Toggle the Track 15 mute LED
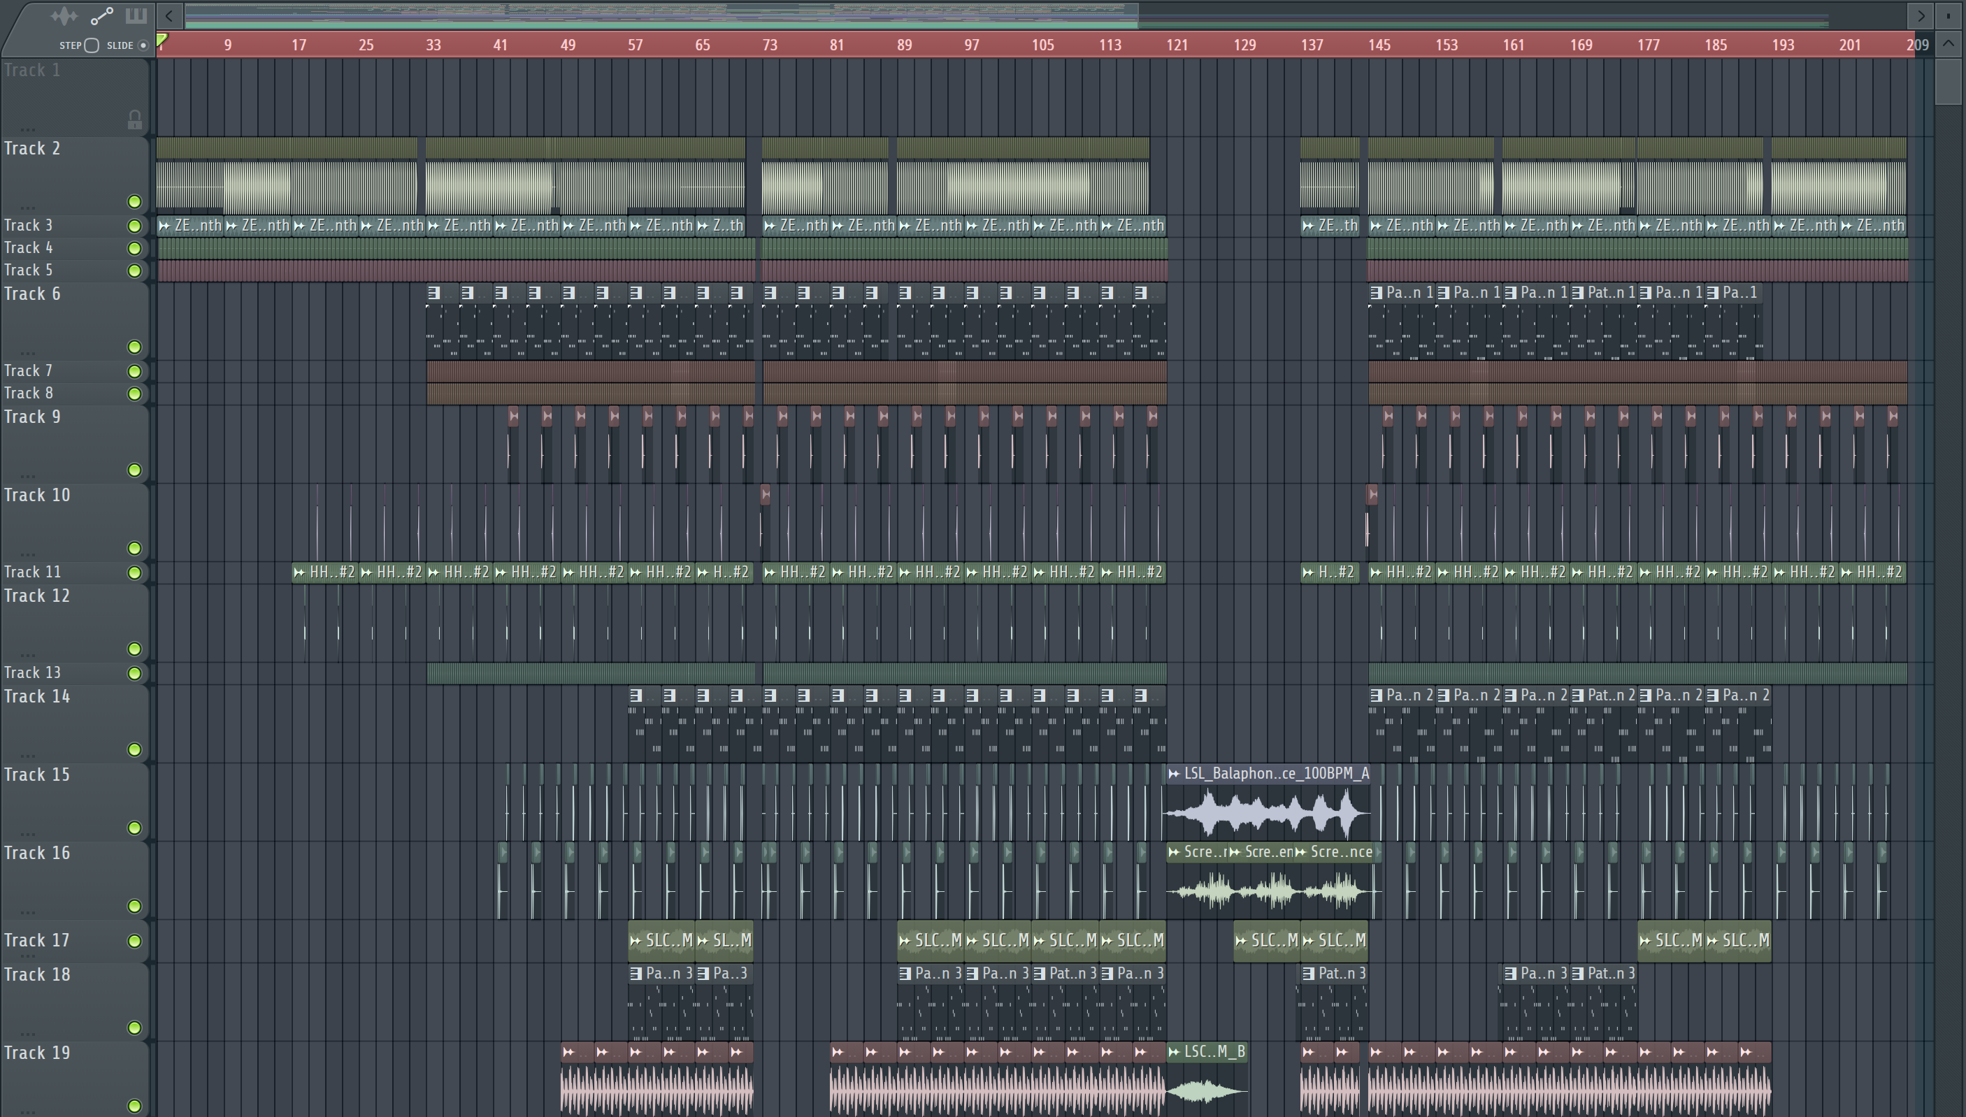Screen dimensions: 1966x1117 (x=134, y=828)
